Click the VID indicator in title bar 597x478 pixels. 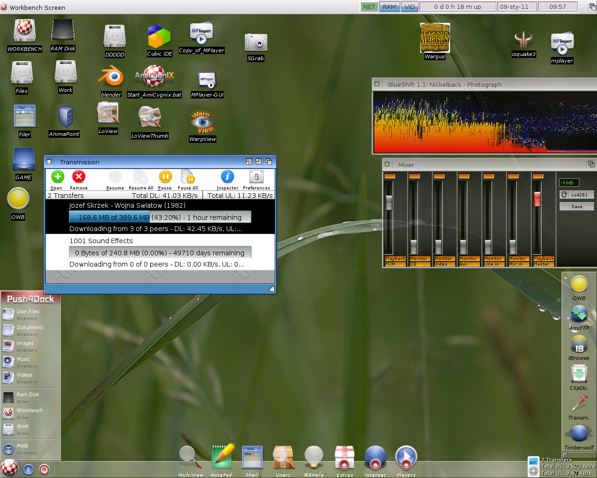point(410,7)
